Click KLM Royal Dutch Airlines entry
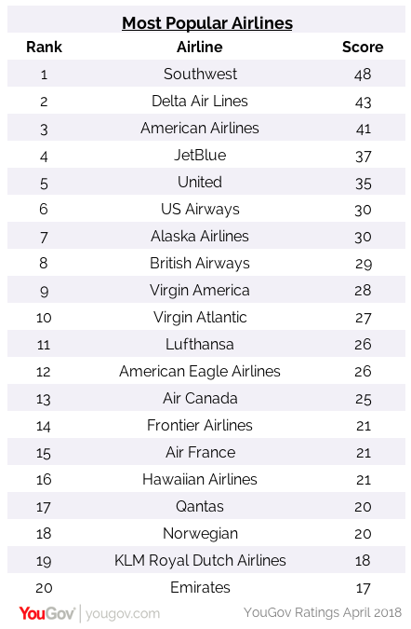The image size is (411, 629). coord(200,560)
